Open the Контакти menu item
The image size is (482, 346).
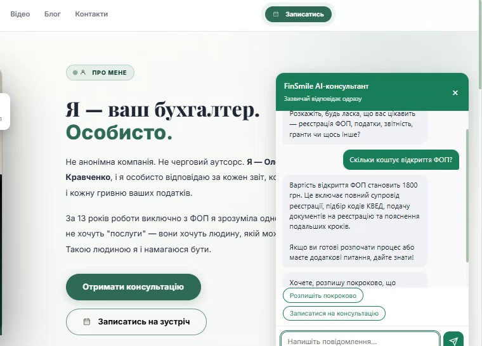click(91, 14)
